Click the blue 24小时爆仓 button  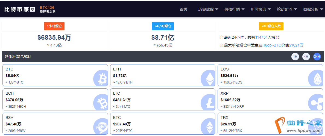point(163,26)
